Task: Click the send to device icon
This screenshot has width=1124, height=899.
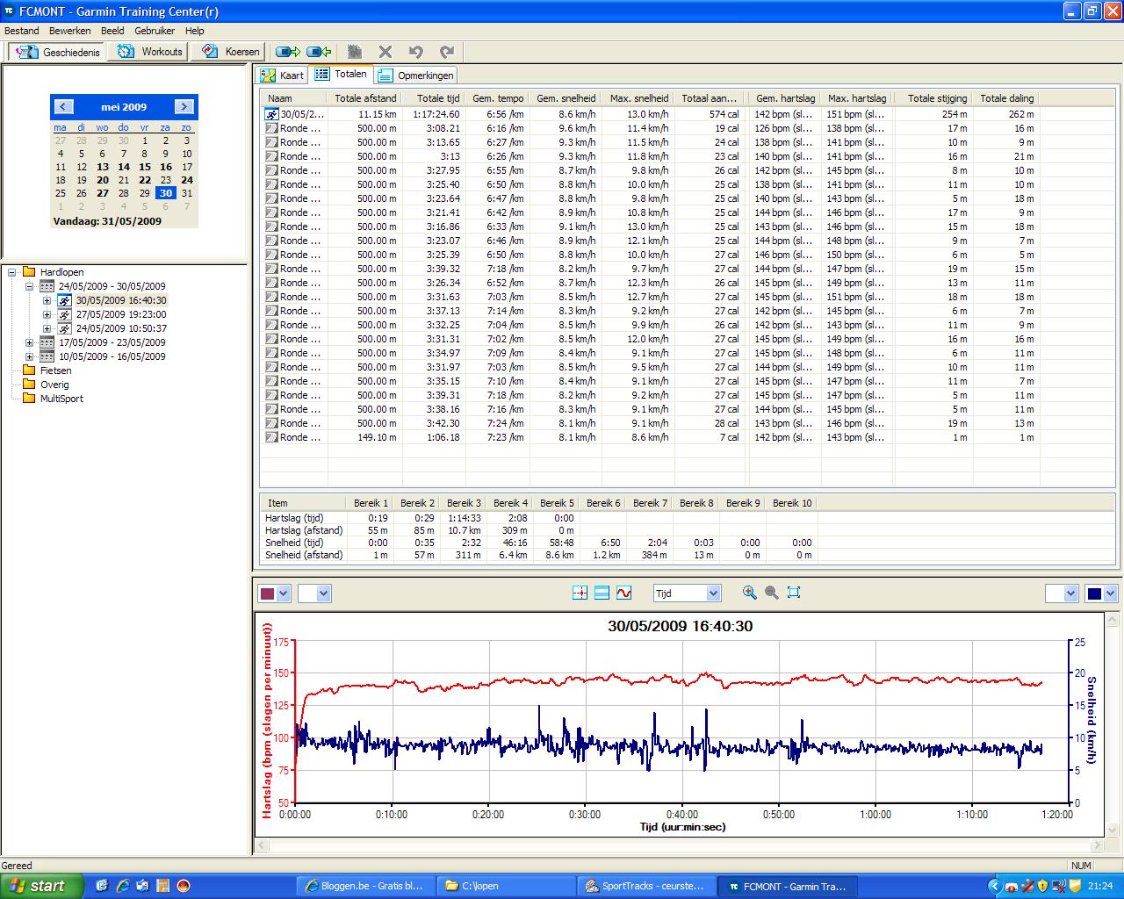Action: tap(287, 52)
